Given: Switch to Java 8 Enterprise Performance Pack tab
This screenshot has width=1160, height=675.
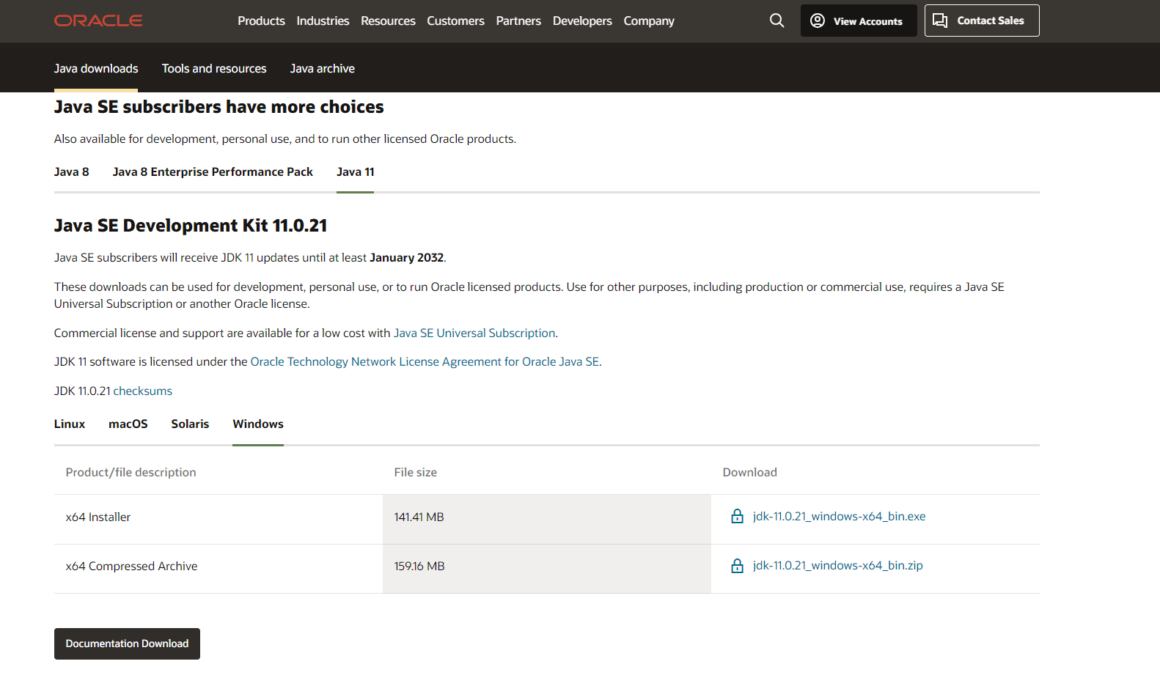Looking at the screenshot, I should [213, 171].
